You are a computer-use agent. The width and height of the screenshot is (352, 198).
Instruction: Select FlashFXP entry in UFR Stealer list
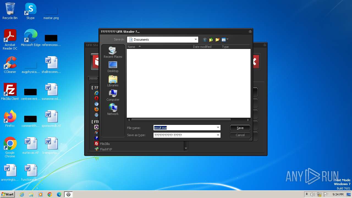[106, 149]
